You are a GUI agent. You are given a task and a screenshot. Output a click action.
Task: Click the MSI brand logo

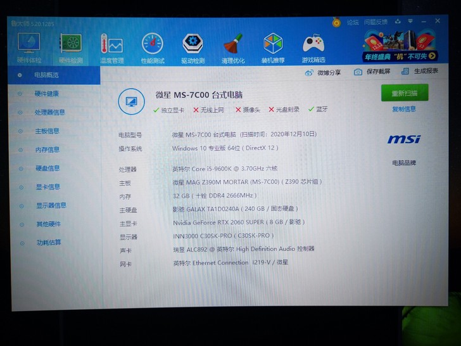coord(404,139)
